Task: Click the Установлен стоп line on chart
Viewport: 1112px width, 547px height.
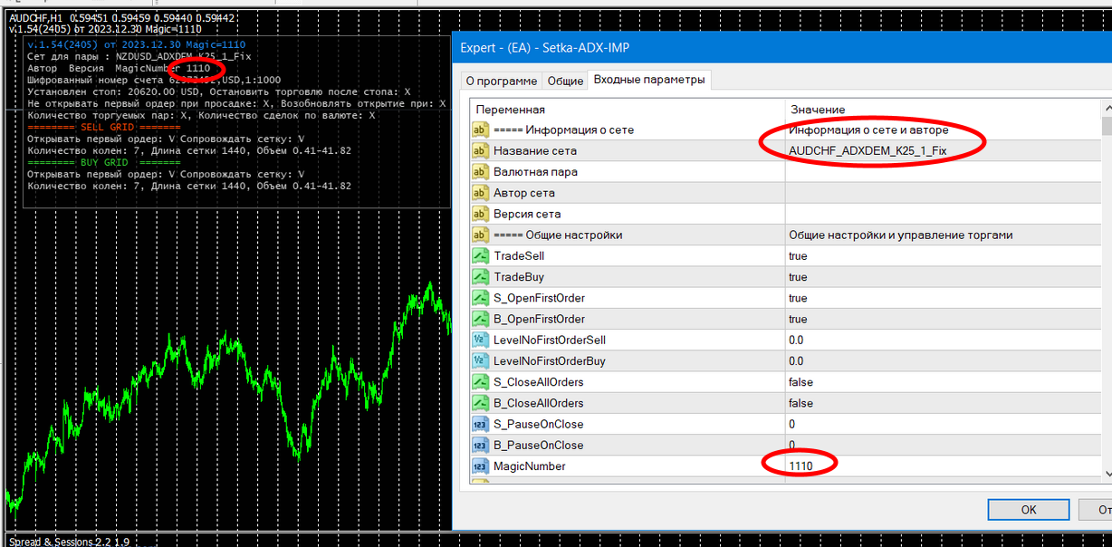Action: click(x=218, y=91)
